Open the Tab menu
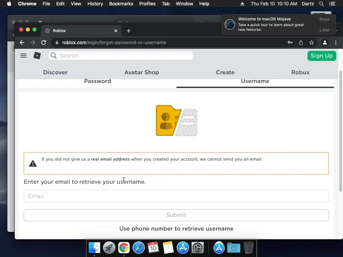Viewport: 343px width, 257px height. 165,4
